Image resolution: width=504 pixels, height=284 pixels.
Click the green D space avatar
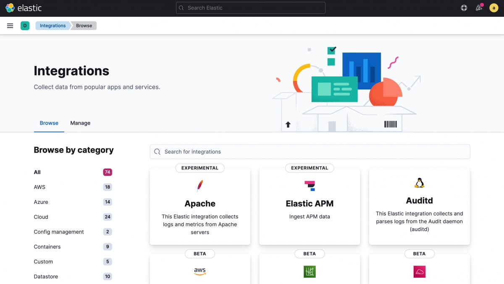[25, 26]
